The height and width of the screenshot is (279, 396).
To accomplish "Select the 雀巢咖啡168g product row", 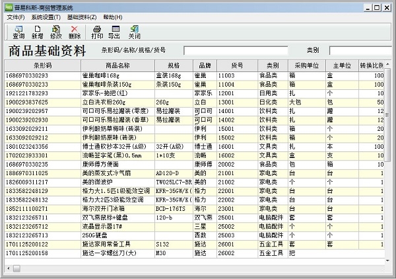I will click(106, 76).
